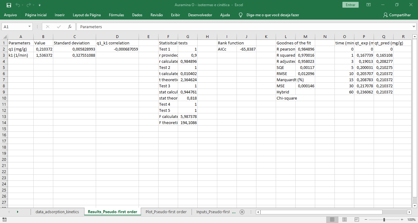Click the Compartilhar share button
418x223 pixels.
[397, 15]
